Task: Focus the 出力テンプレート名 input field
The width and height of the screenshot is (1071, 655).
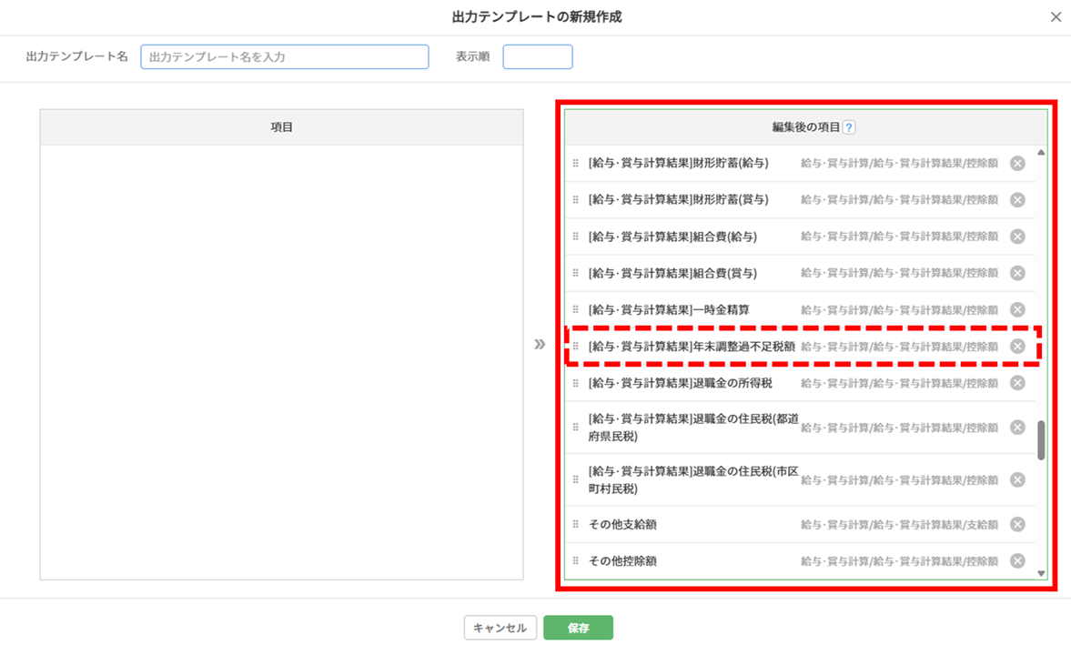Action: pyautogui.click(x=284, y=57)
